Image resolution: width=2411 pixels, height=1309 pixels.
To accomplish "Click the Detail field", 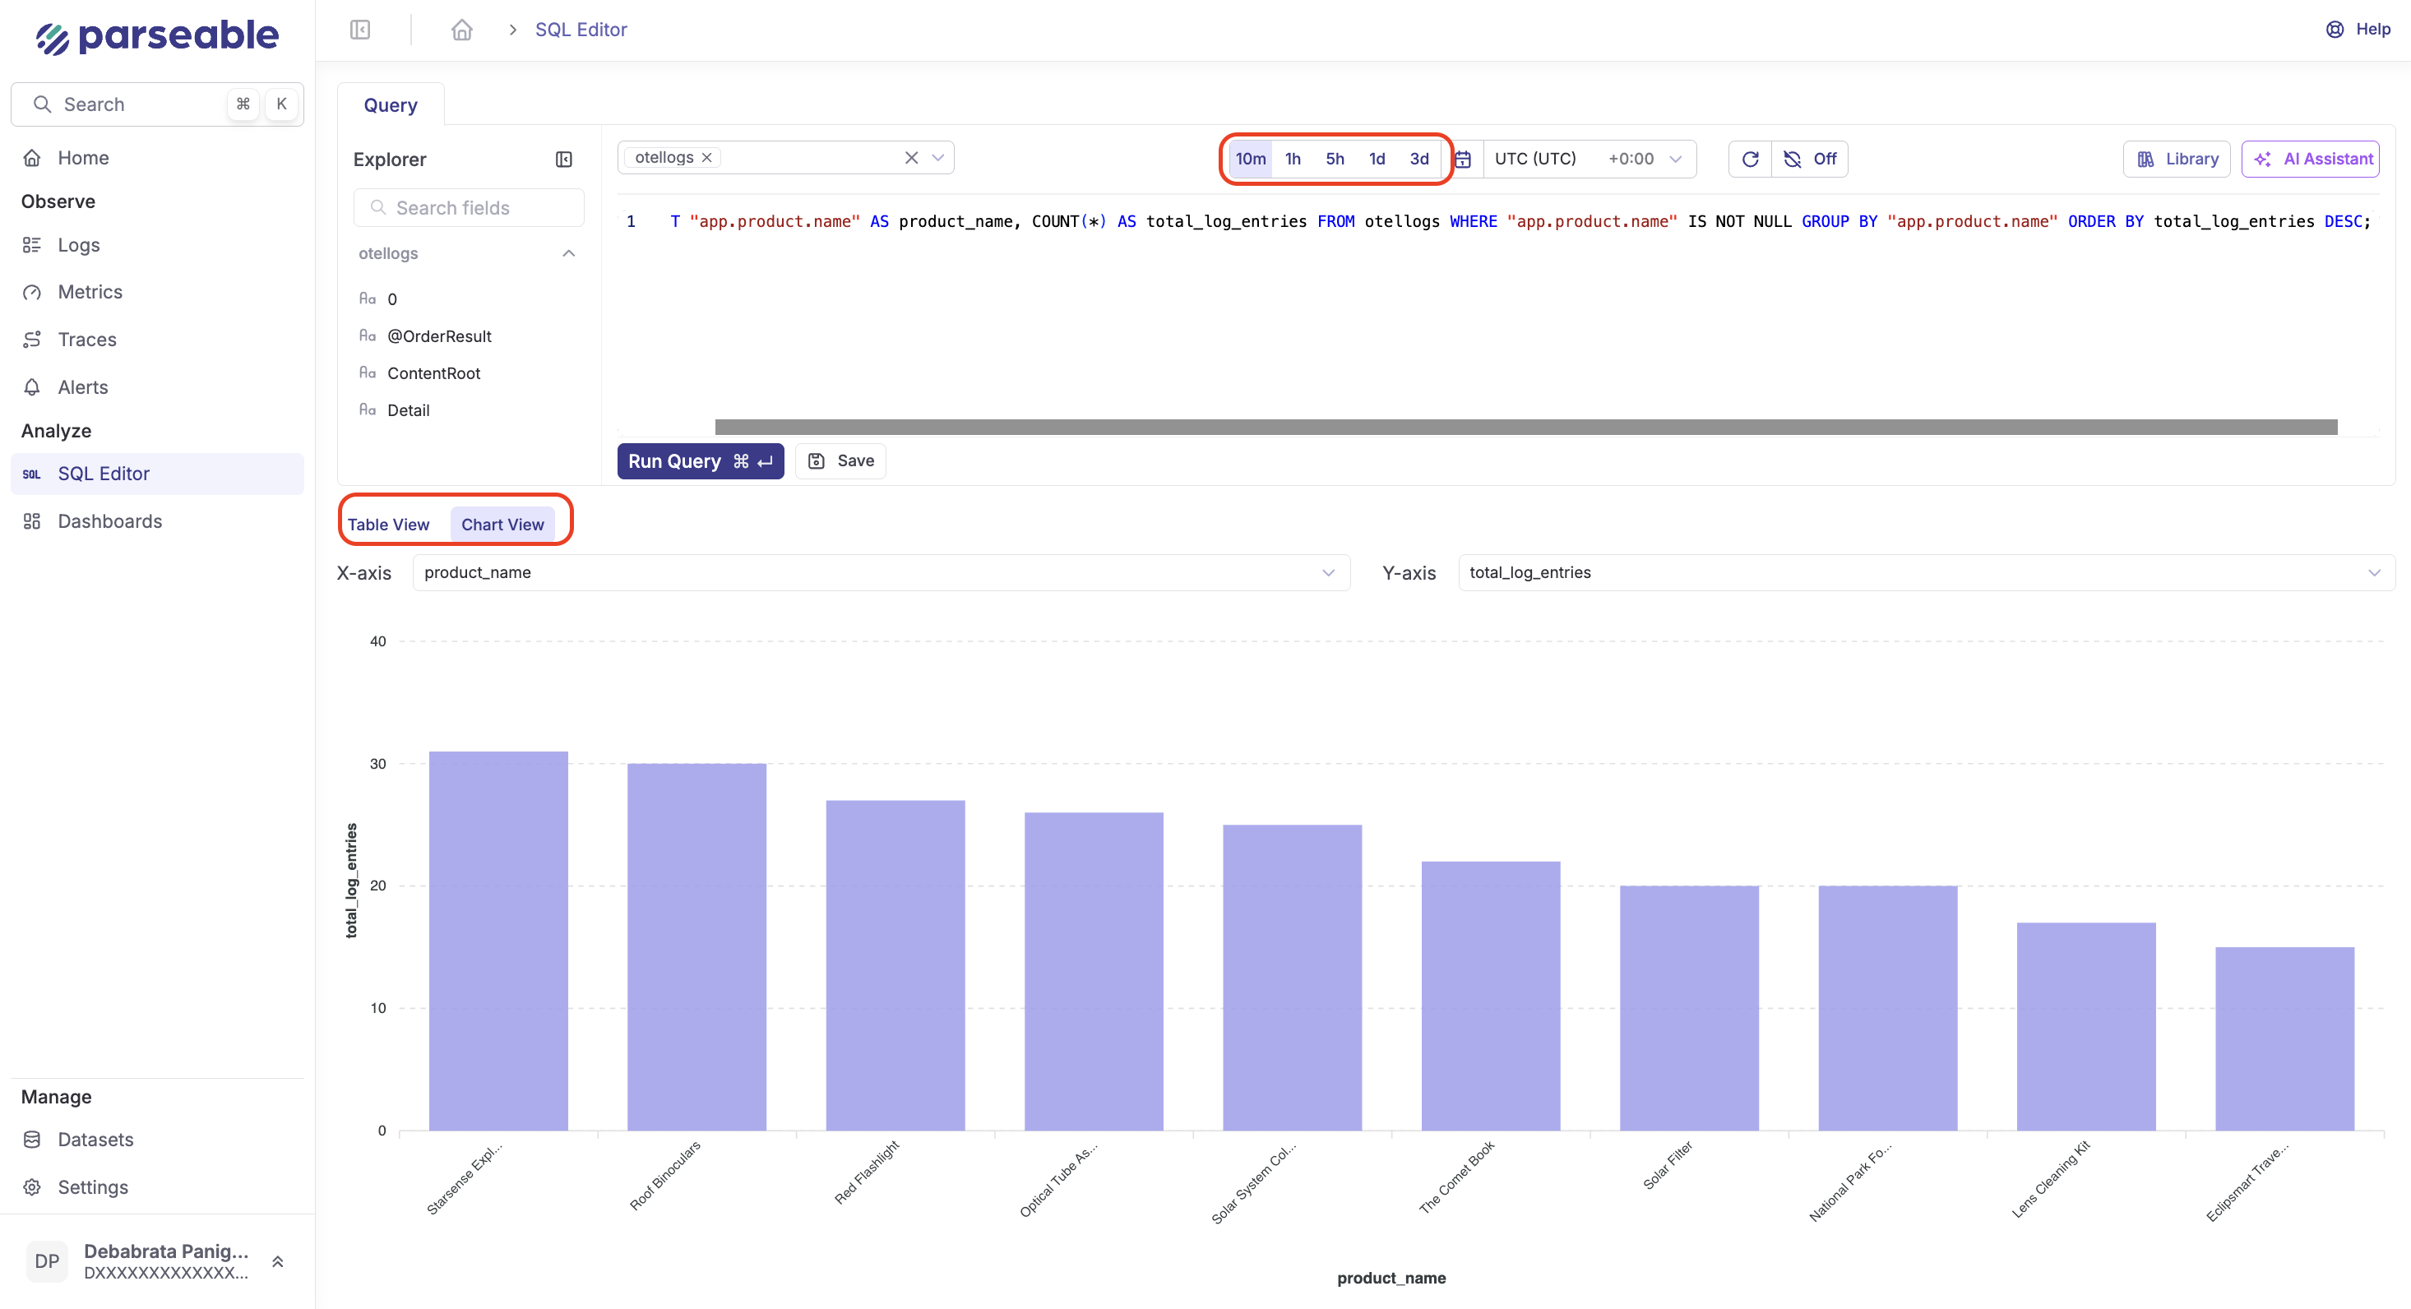I will [408, 409].
